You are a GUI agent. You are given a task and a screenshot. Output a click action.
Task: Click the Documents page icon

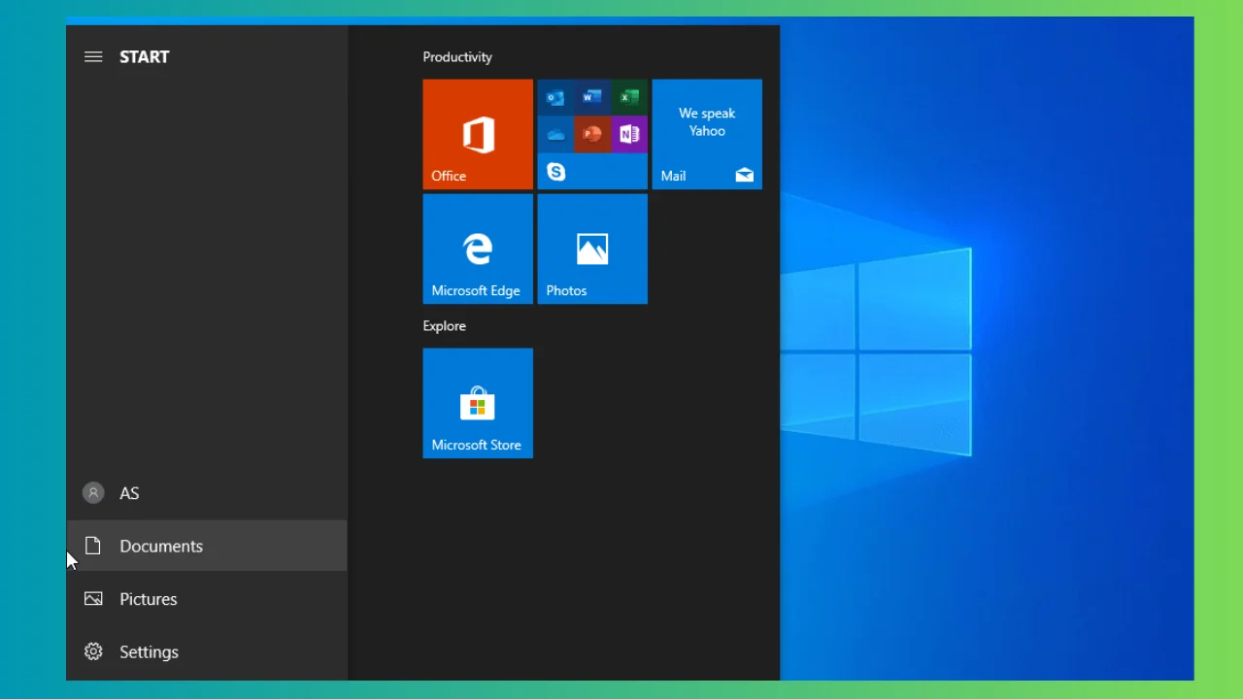click(x=93, y=546)
